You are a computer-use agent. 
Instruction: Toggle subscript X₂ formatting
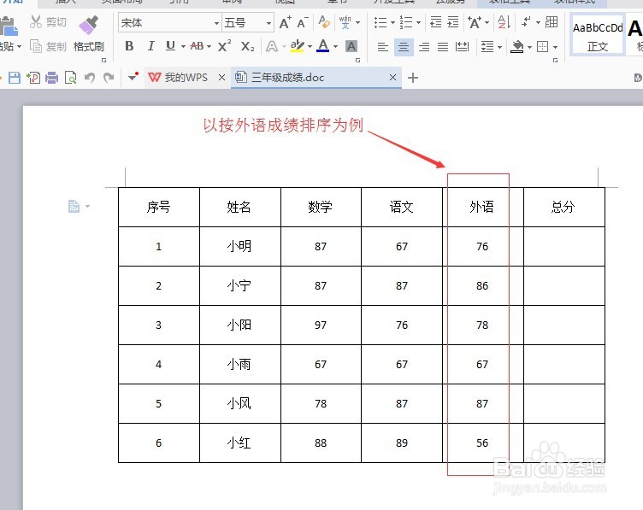(x=247, y=46)
